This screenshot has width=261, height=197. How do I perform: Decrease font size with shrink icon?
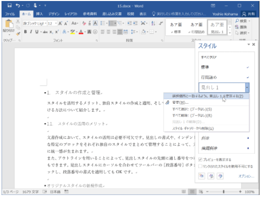point(66,23)
